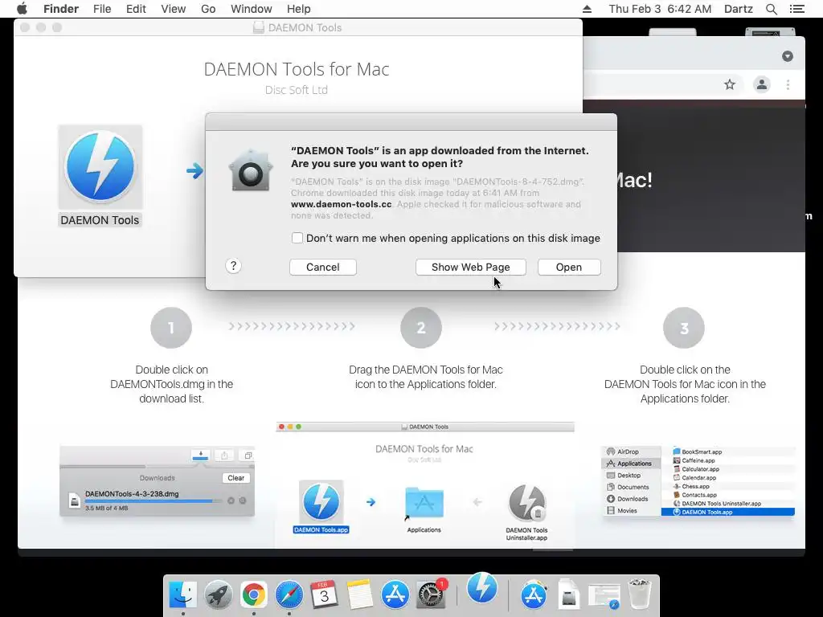Open Calendar from the Dock
Screen dimensions: 823x617
tap(325, 595)
